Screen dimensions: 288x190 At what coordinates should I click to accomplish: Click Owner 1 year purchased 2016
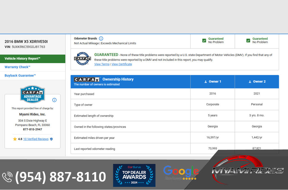[213, 94]
